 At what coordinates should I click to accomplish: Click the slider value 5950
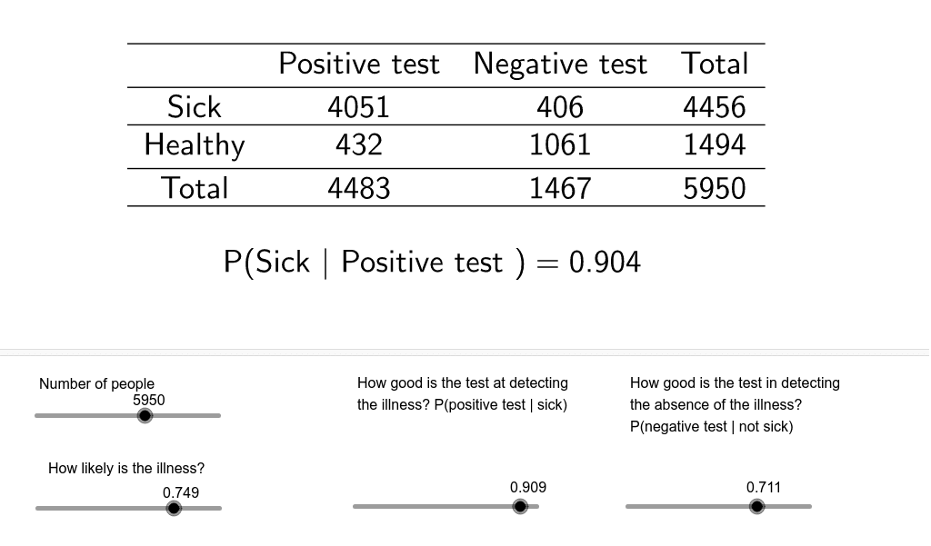click(149, 400)
